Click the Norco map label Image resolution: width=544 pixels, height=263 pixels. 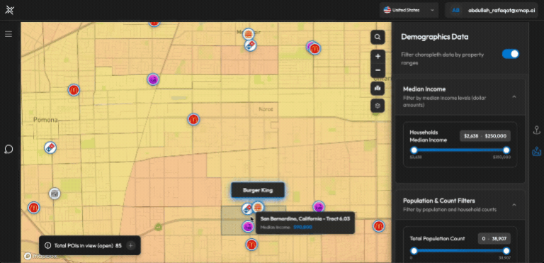click(x=266, y=109)
